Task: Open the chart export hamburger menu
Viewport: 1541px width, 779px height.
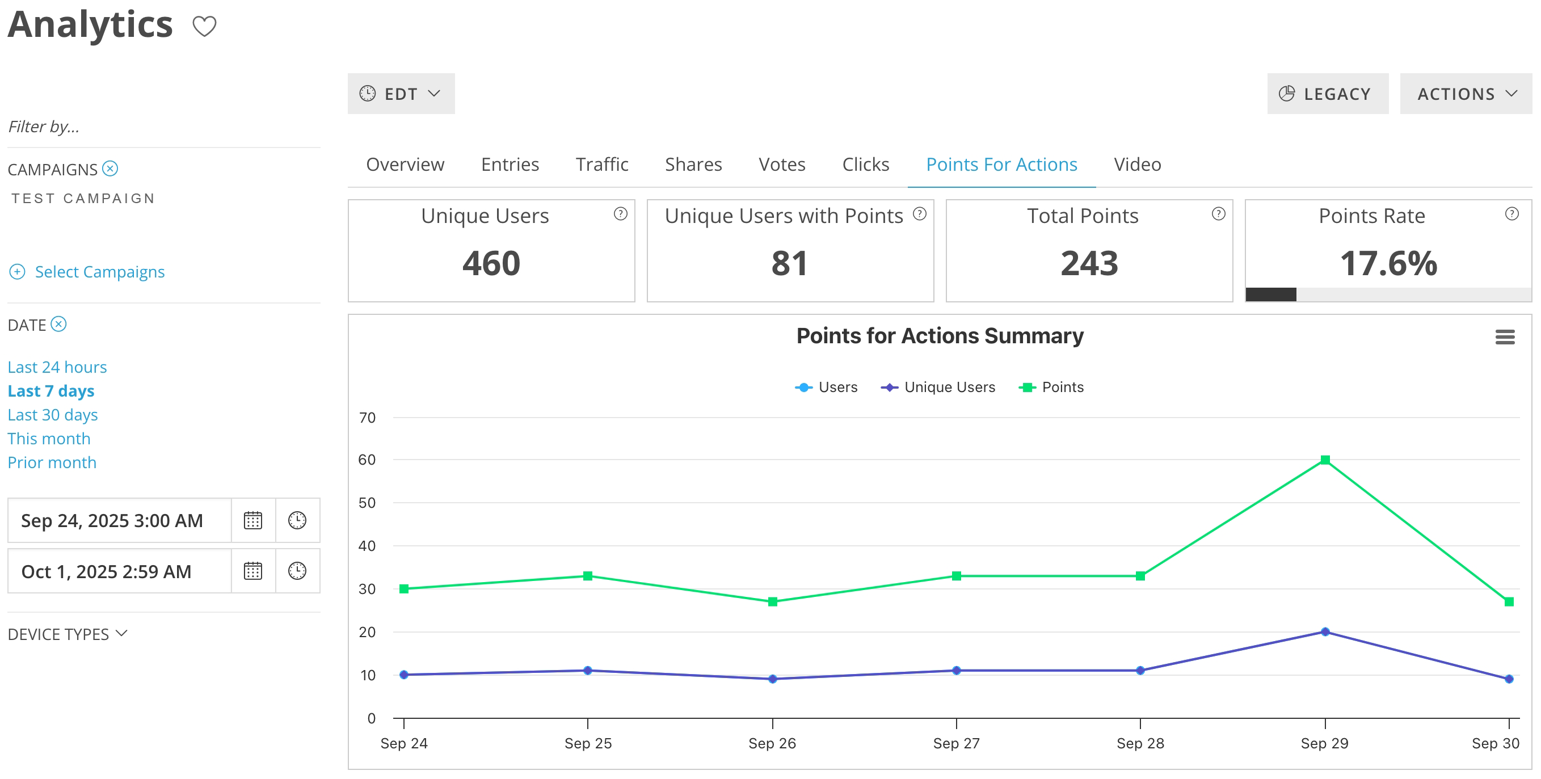Action: pos(1506,338)
